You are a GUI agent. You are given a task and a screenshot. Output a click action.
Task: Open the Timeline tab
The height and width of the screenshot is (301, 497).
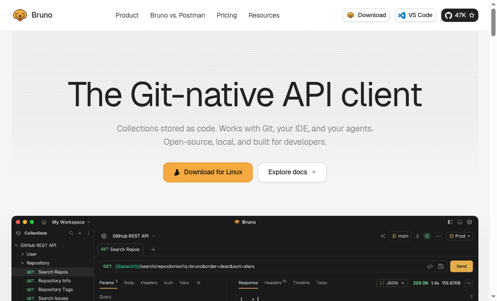pos(301,283)
